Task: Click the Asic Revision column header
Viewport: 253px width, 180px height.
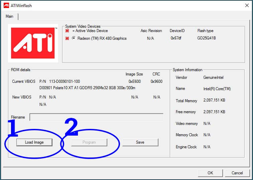Action: [x=151, y=31]
